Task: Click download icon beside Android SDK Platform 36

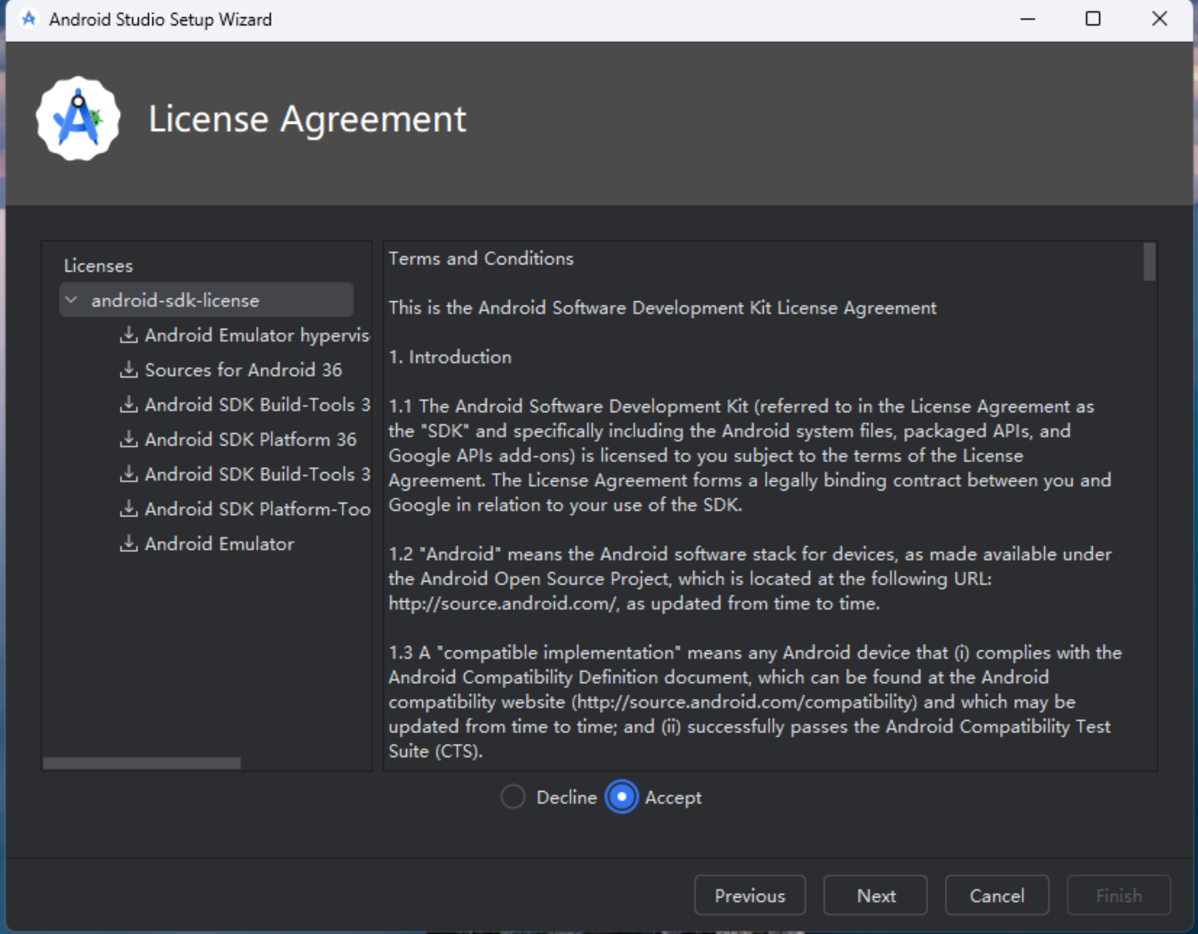Action: coord(128,439)
